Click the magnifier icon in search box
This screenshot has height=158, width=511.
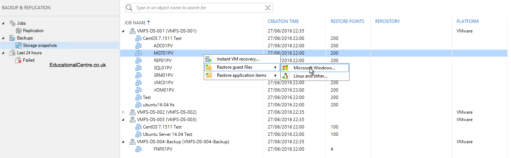pyautogui.click(x=129, y=7)
